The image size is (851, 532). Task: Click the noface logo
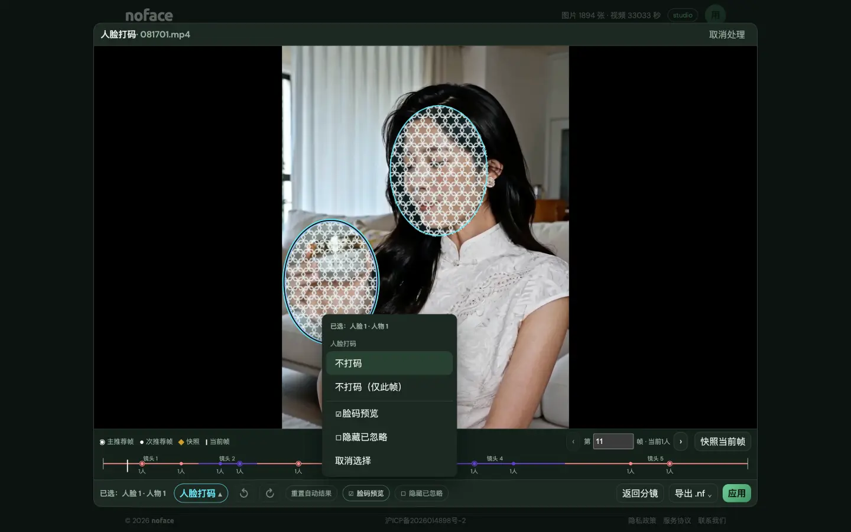149,15
